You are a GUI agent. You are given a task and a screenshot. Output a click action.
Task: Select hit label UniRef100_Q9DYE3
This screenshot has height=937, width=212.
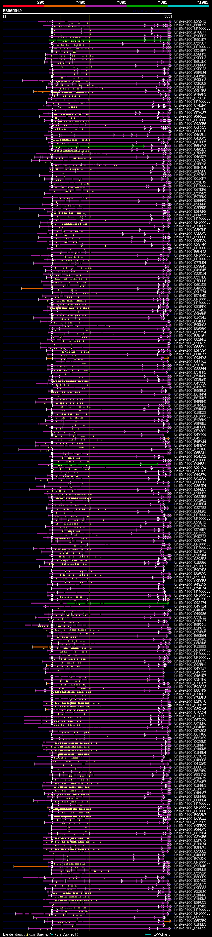190,365
